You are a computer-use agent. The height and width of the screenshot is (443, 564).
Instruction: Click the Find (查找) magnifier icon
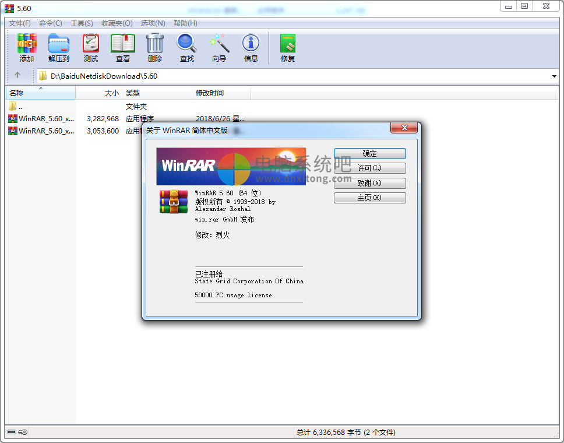186,43
